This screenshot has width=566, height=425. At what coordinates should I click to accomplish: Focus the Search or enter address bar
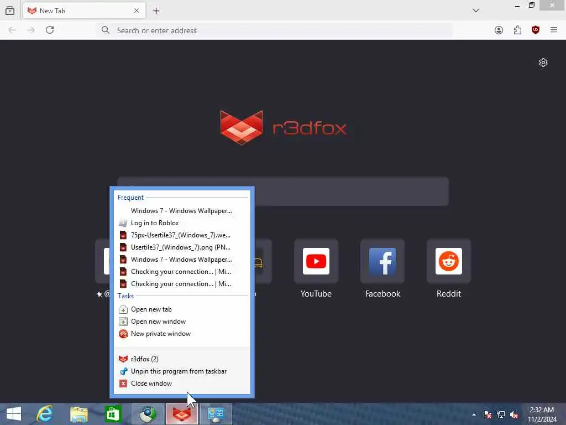tap(274, 30)
